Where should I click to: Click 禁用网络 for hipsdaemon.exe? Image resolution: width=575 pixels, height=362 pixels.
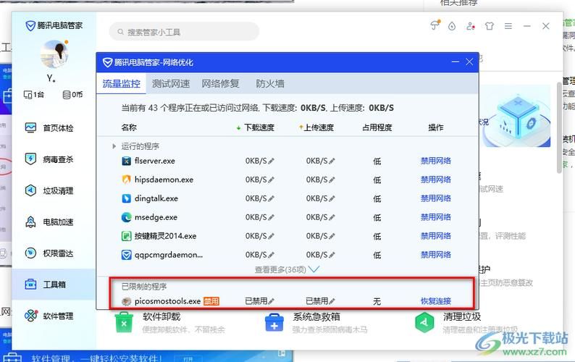pyautogui.click(x=436, y=180)
